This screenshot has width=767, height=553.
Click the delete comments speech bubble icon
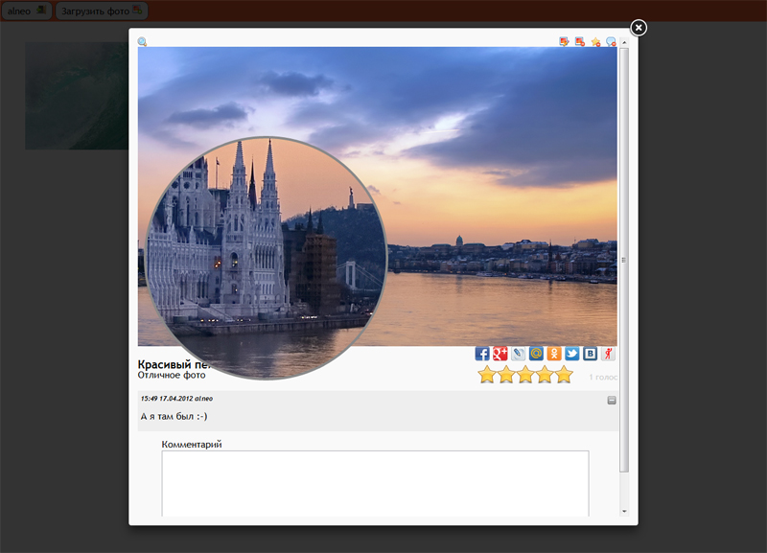[611, 42]
